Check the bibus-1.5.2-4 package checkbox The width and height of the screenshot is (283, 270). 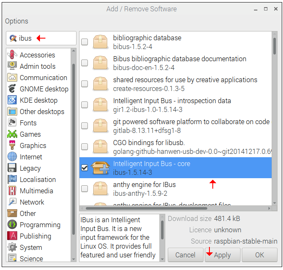[x=85, y=42]
